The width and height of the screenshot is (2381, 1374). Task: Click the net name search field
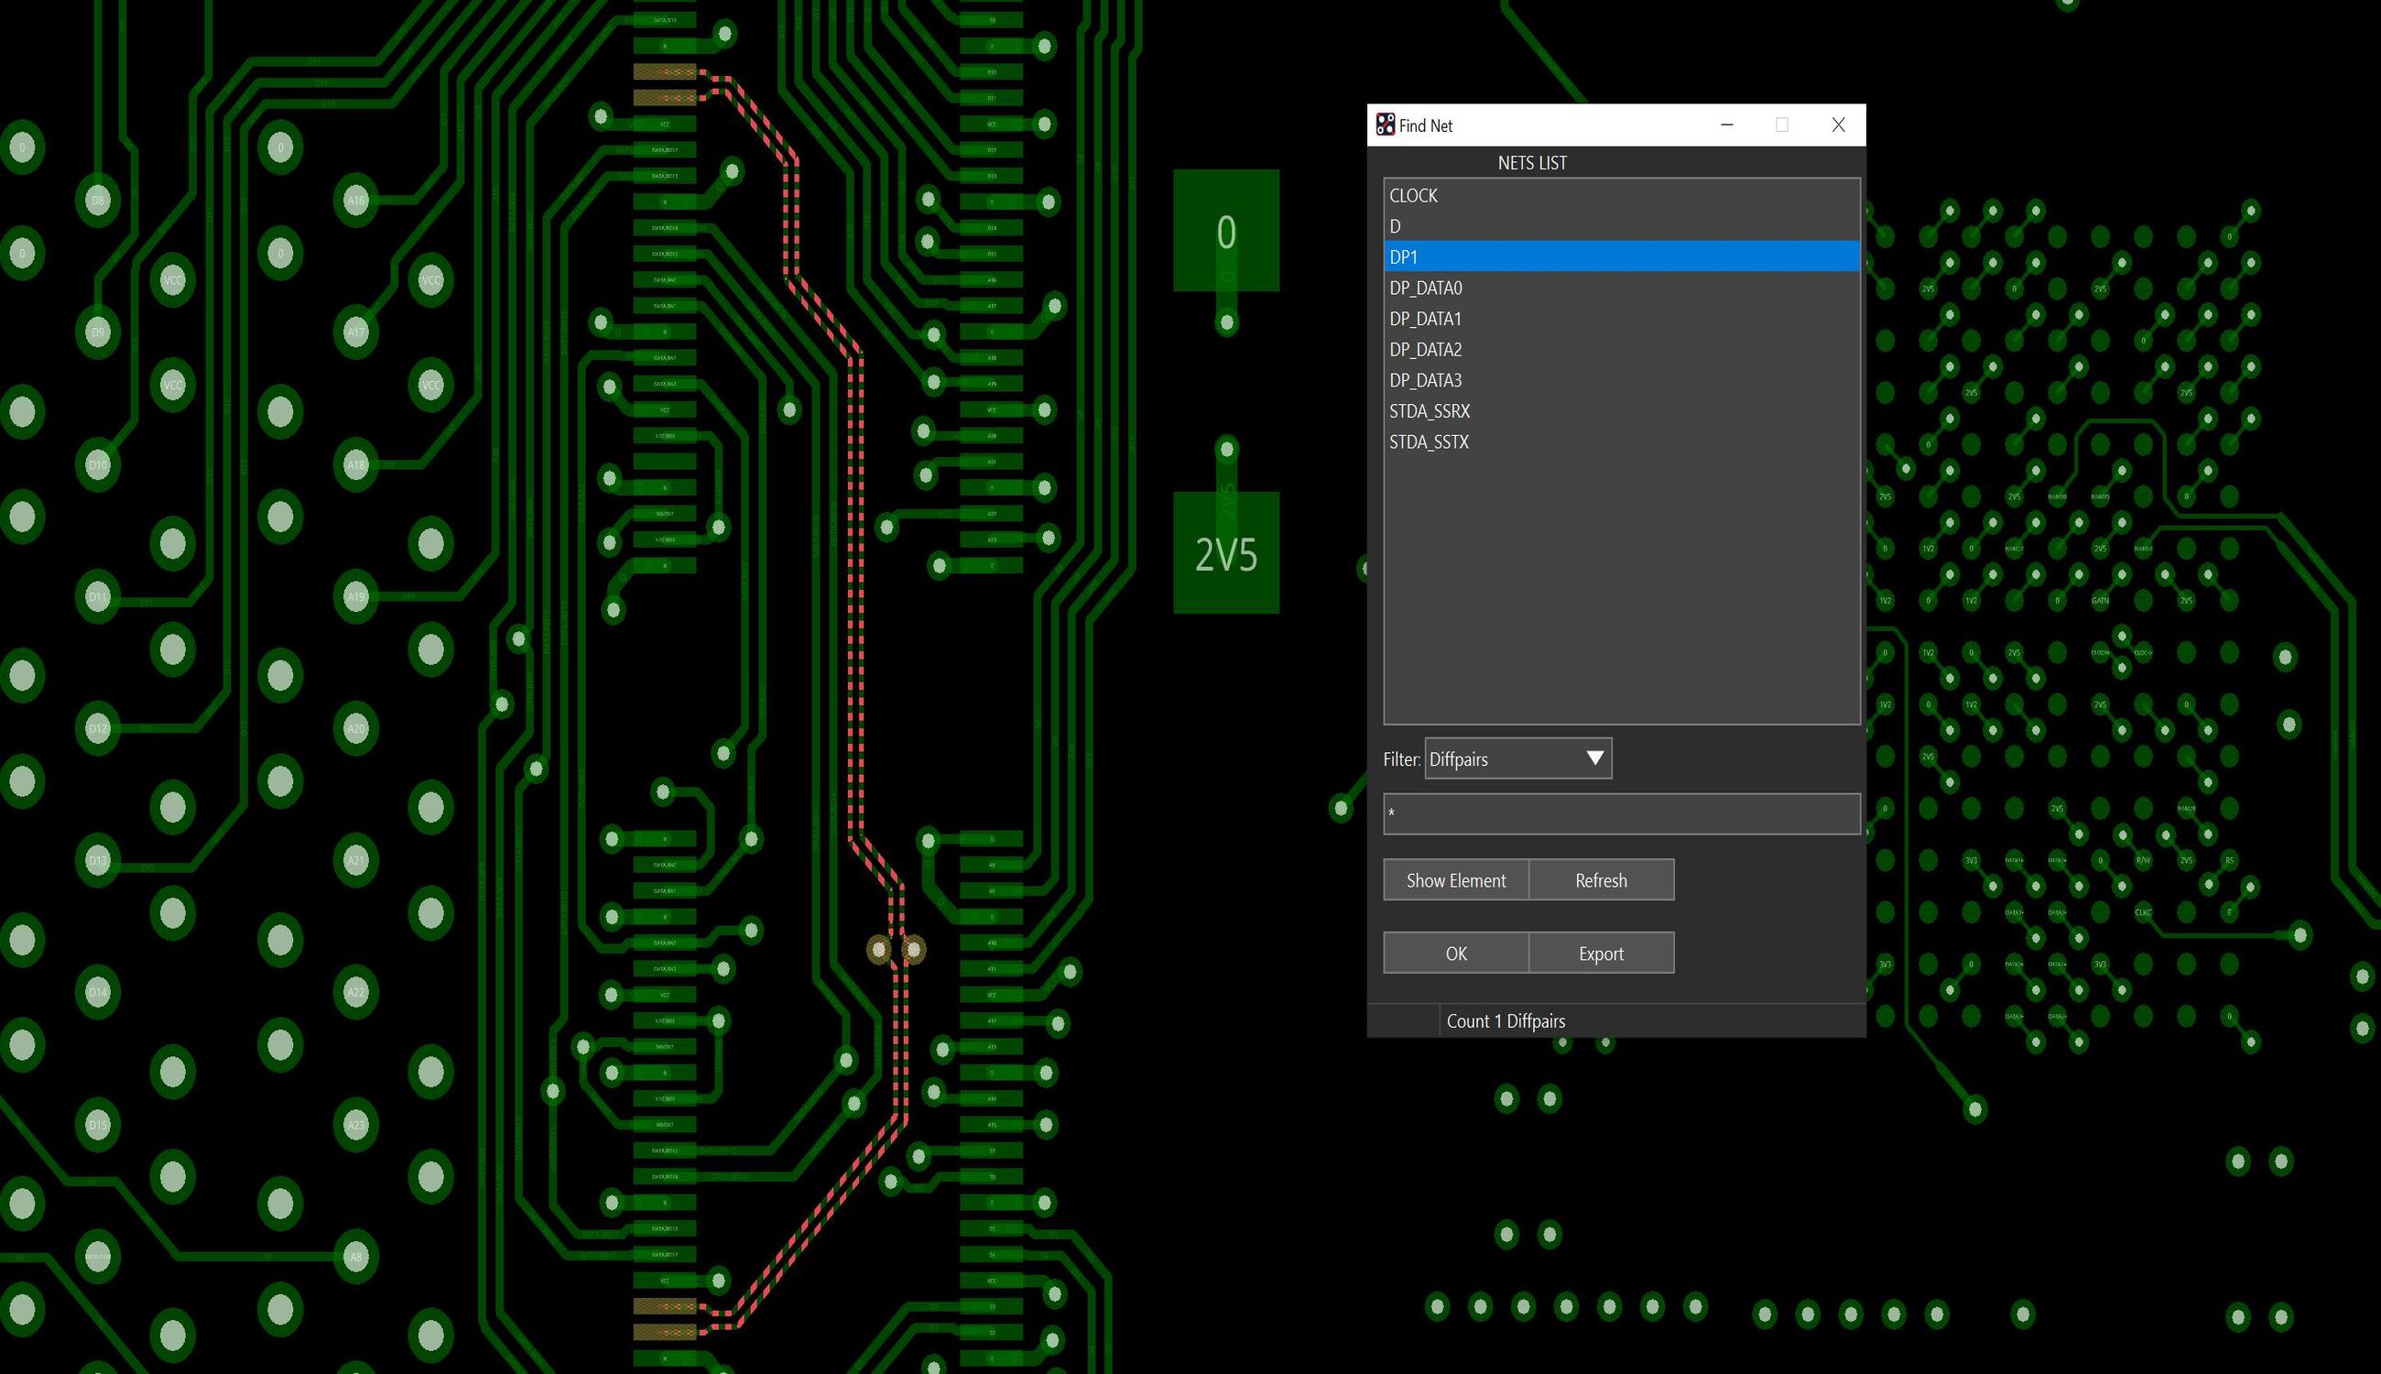1621,813
